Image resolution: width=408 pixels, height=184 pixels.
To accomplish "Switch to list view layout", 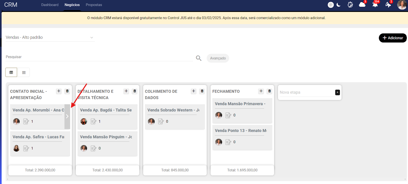I will point(24,73).
